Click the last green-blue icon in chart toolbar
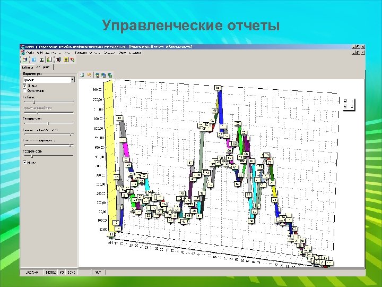This screenshot has width=382, height=287. point(110,75)
